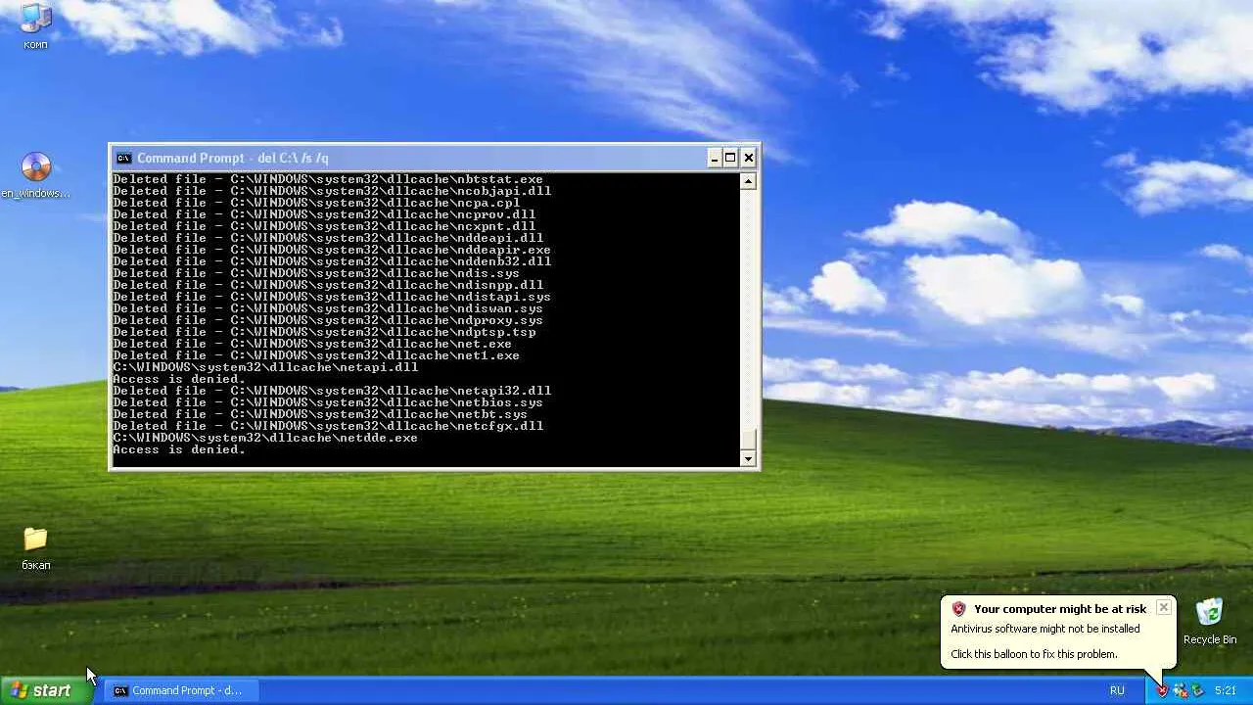
Task: Close the Command Prompt window
Action: pyautogui.click(x=749, y=158)
